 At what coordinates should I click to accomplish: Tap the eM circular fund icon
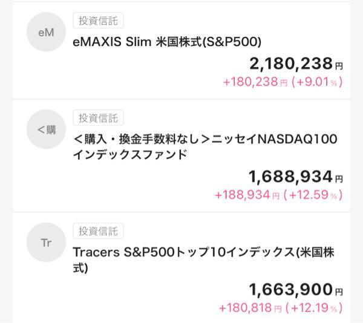[x=46, y=32]
